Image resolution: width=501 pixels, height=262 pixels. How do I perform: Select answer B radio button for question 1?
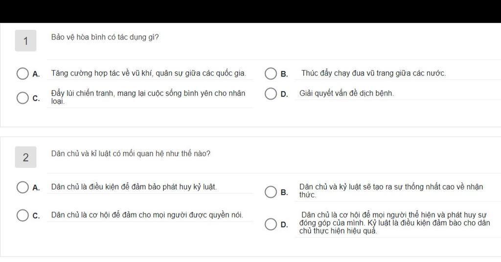[x=271, y=73]
